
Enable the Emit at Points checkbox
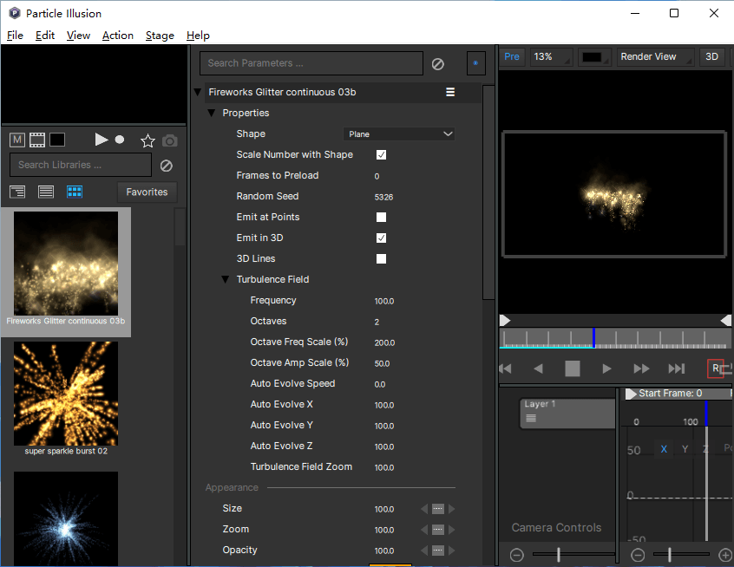pyautogui.click(x=381, y=218)
